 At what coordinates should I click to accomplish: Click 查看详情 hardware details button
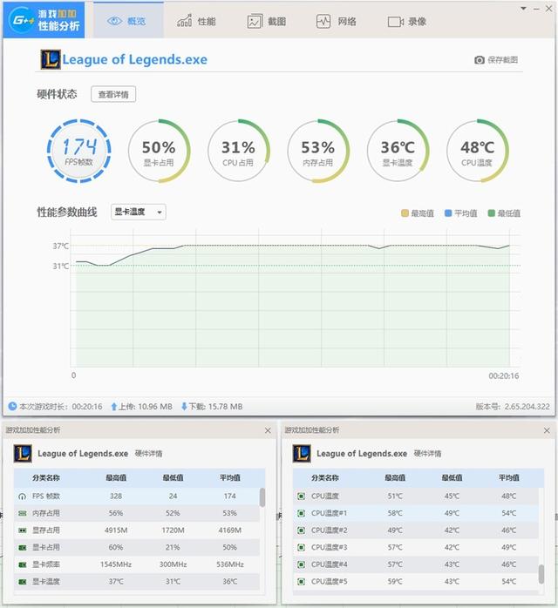[x=113, y=94]
